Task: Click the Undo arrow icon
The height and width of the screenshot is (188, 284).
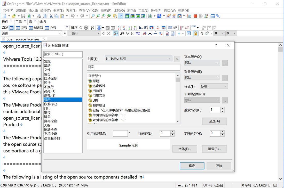Action: pos(73,16)
